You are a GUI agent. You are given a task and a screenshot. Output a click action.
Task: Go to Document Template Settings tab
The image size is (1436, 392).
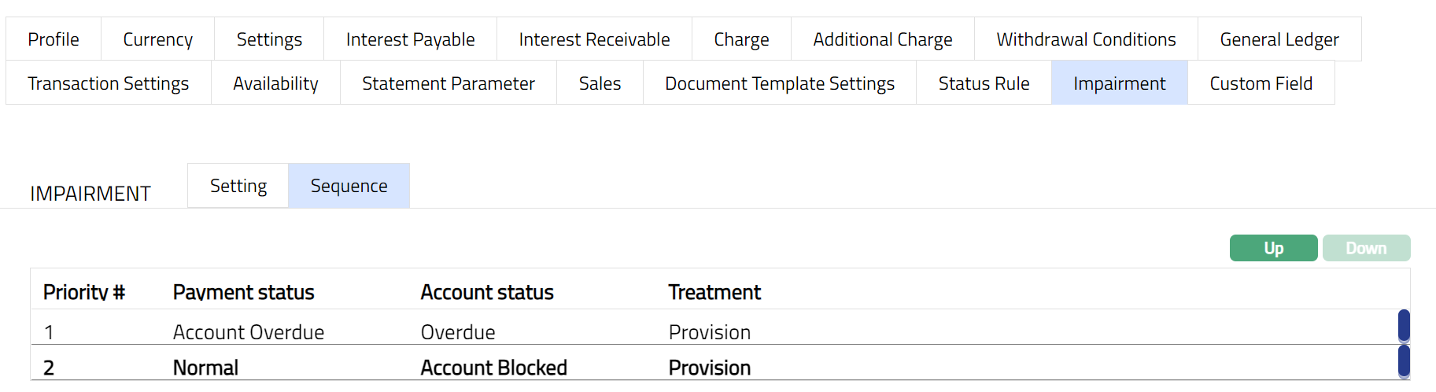point(779,83)
